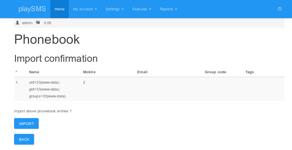The image size is (292, 150).
Task: Open the Reports dropdown menu
Action: pos(168,9)
